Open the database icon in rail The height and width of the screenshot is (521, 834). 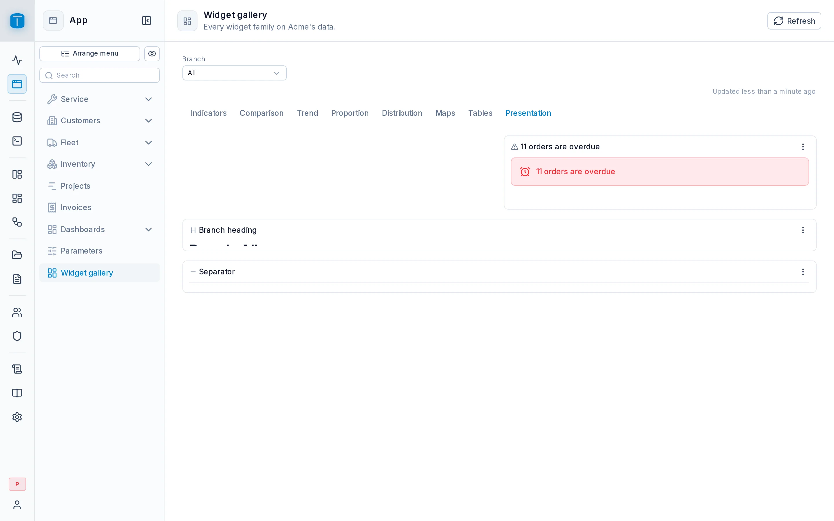(x=17, y=117)
